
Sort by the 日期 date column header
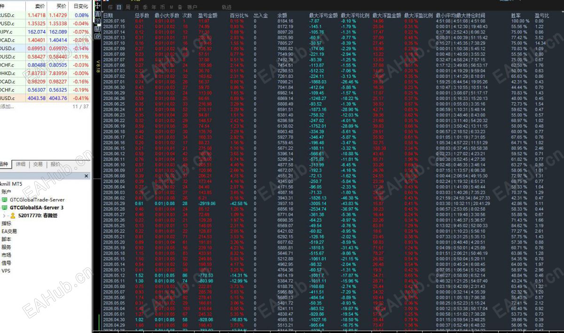108,15
